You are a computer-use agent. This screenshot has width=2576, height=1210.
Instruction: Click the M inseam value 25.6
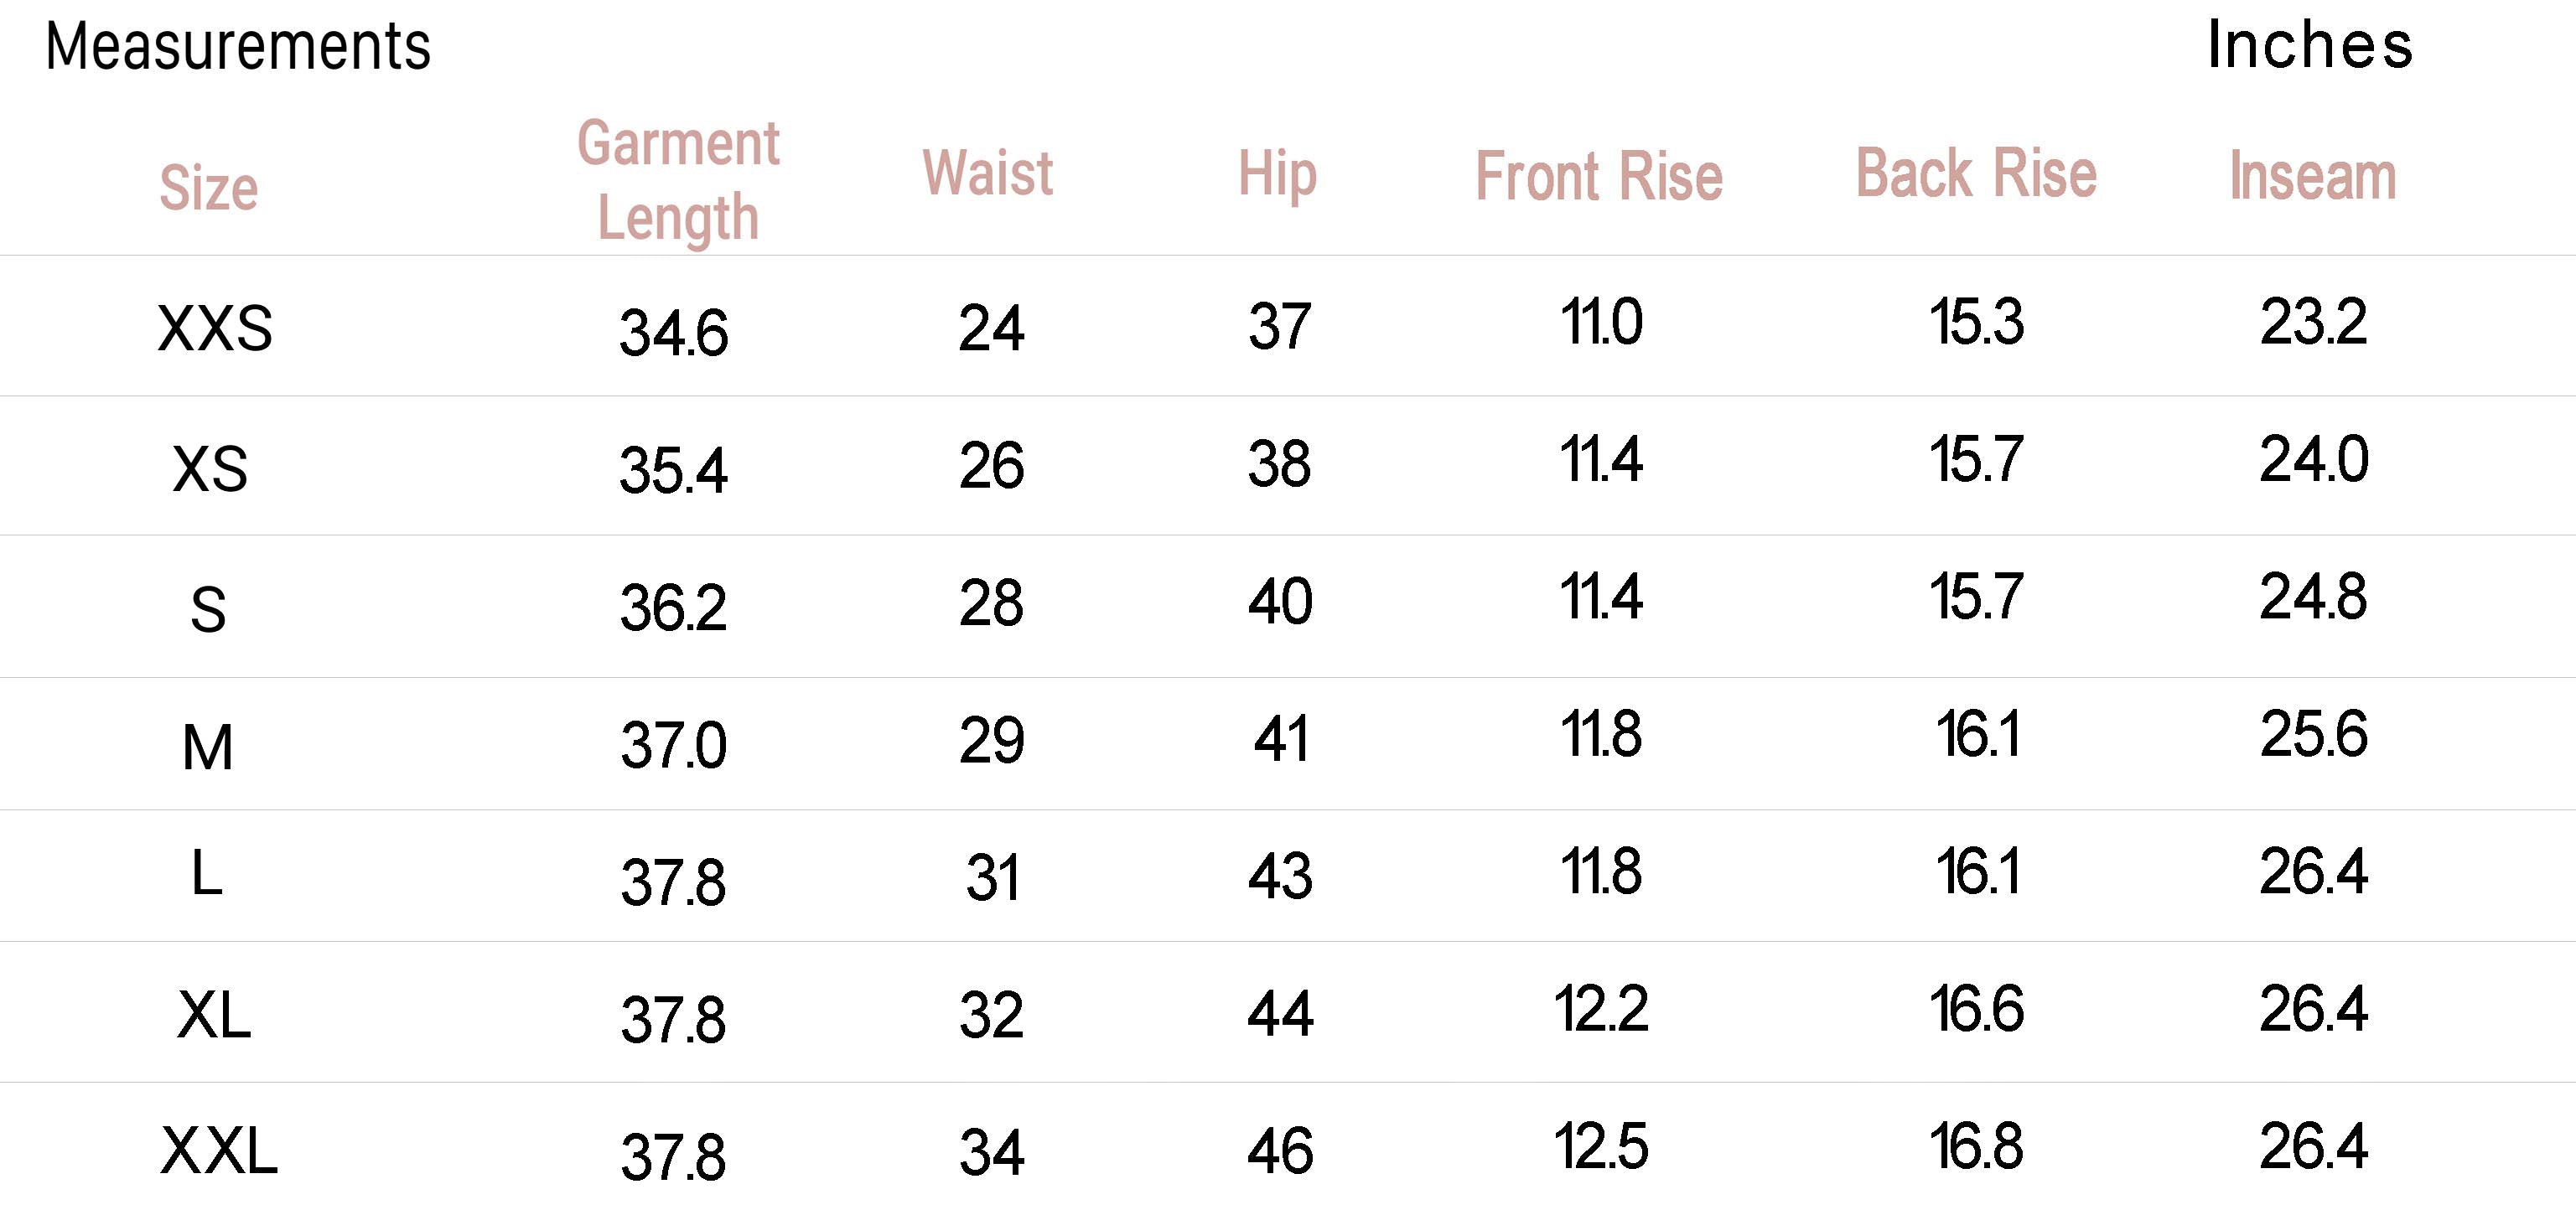(2313, 733)
